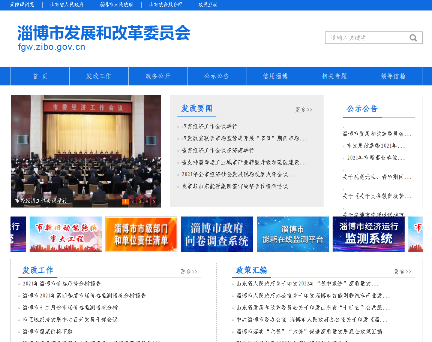Open 淄博市人民政府 link in the top bar
Screen dimensions: 432x342
click(x=116, y=4)
